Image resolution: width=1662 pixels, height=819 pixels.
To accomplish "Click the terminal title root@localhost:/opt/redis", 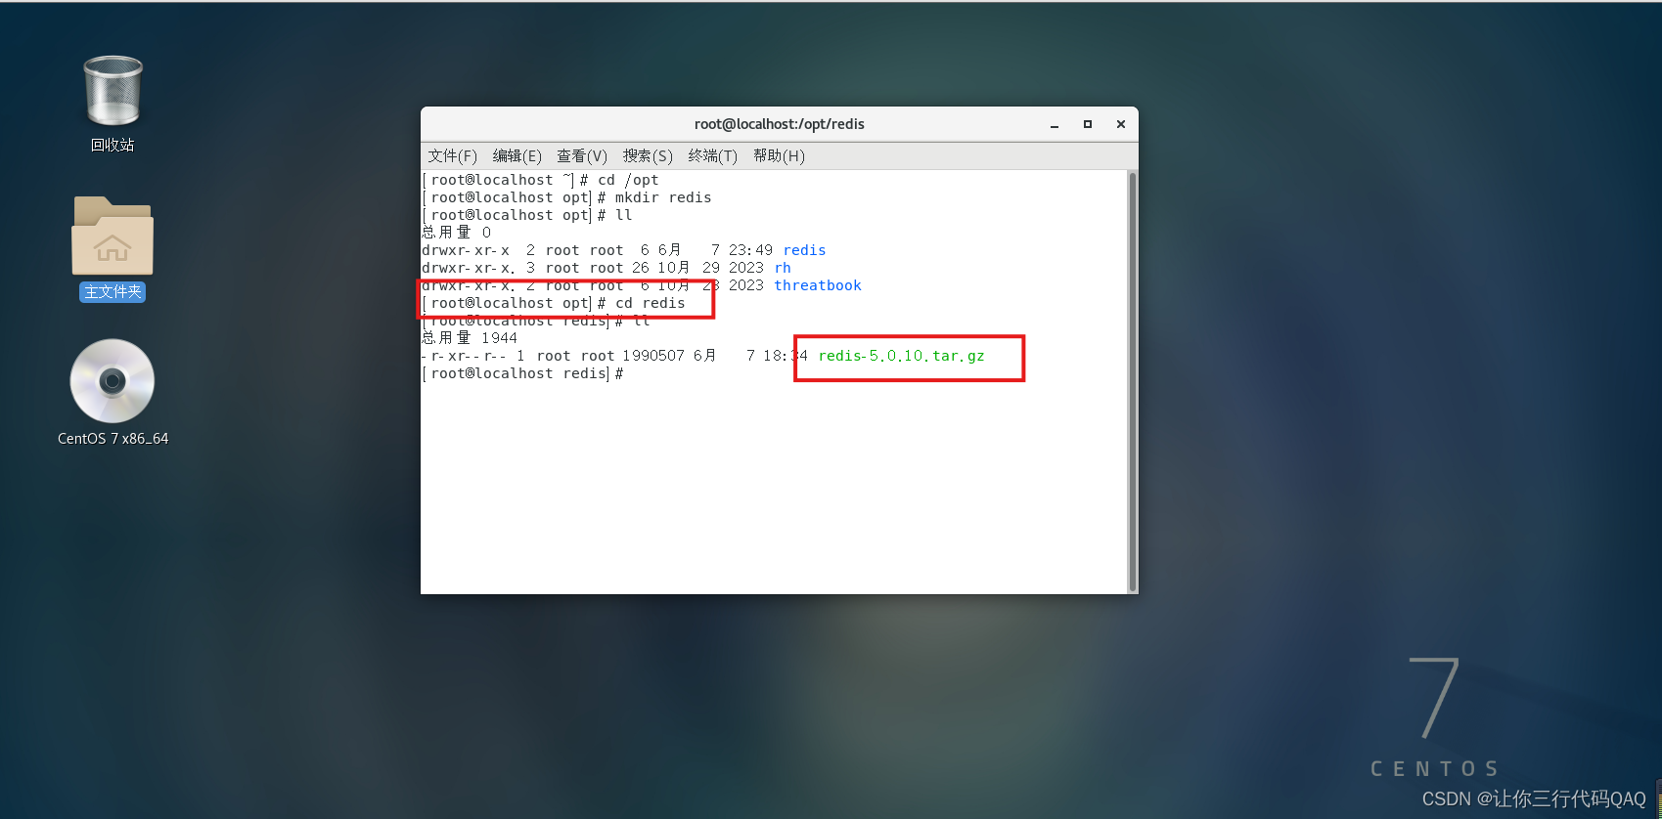I will click(x=780, y=124).
